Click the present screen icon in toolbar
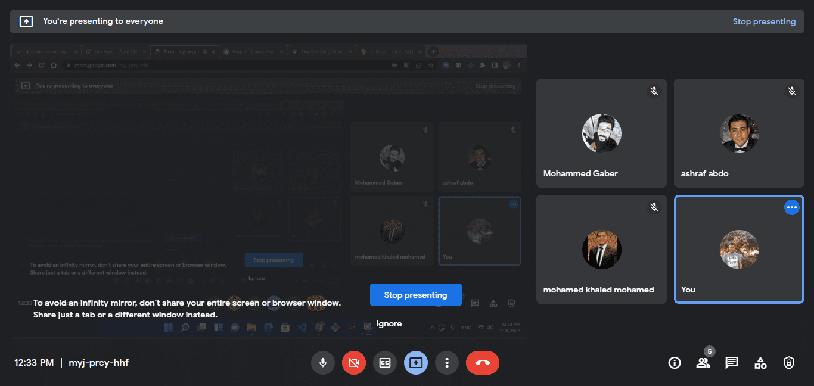This screenshot has width=814, height=386. point(416,363)
